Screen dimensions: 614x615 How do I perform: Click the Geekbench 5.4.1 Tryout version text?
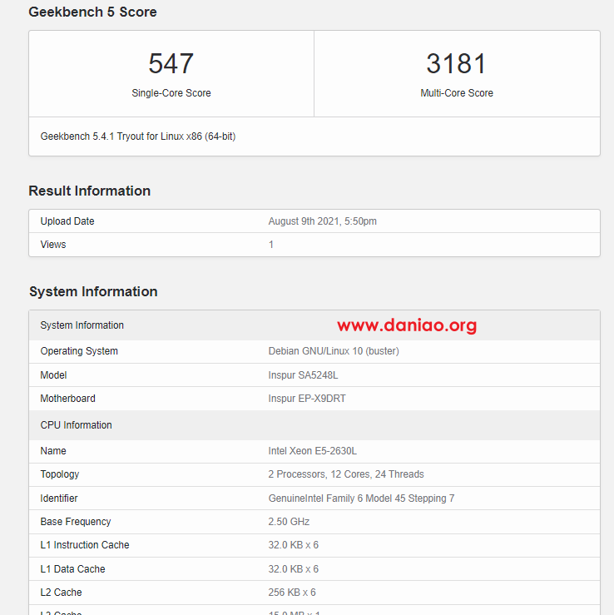pyautogui.click(x=138, y=136)
